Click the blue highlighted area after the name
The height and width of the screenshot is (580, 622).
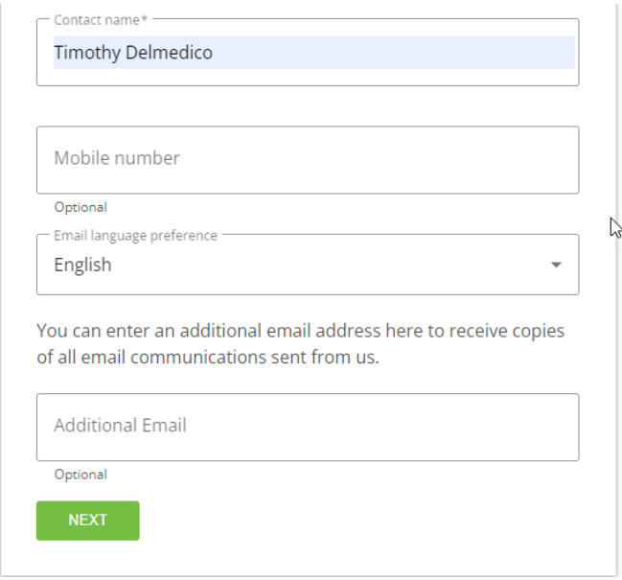tap(403, 53)
